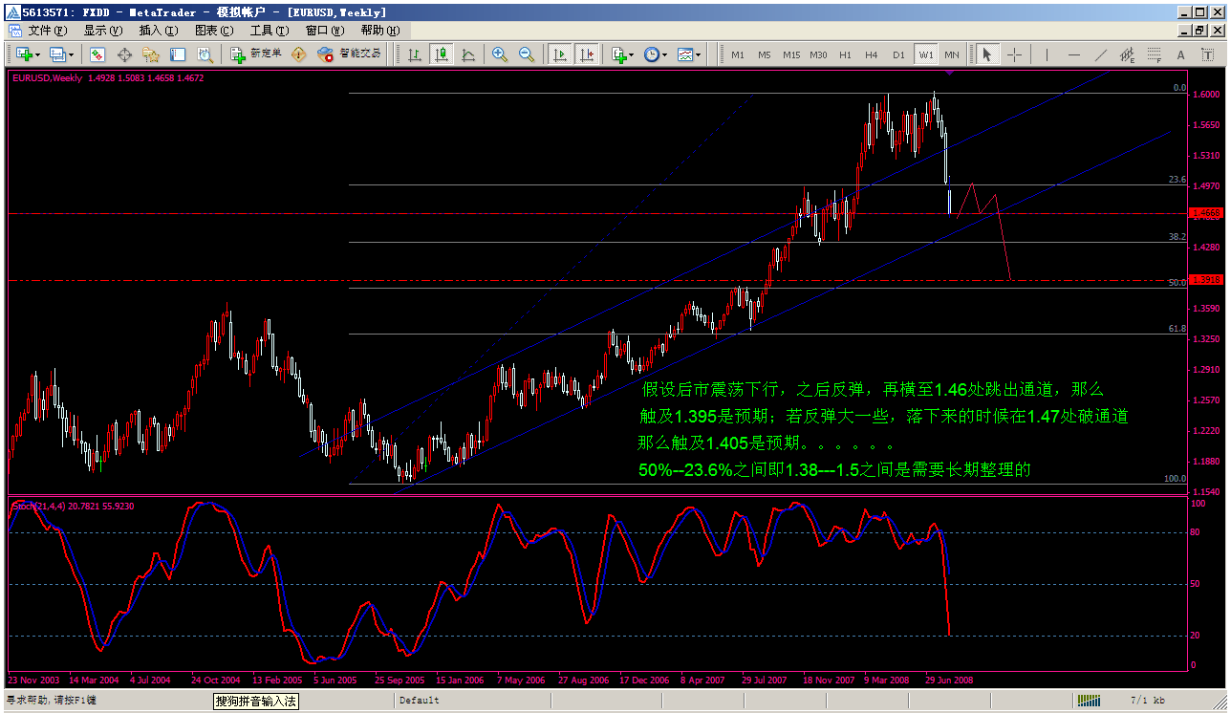
Task: Open the New Chart tool
Action: pos(23,54)
